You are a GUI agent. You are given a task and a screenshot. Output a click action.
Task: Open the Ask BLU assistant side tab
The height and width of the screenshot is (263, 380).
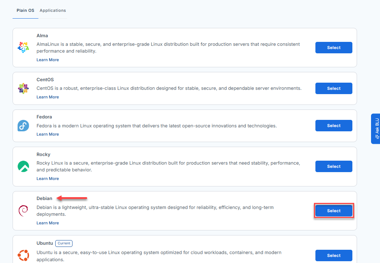point(376,129)
